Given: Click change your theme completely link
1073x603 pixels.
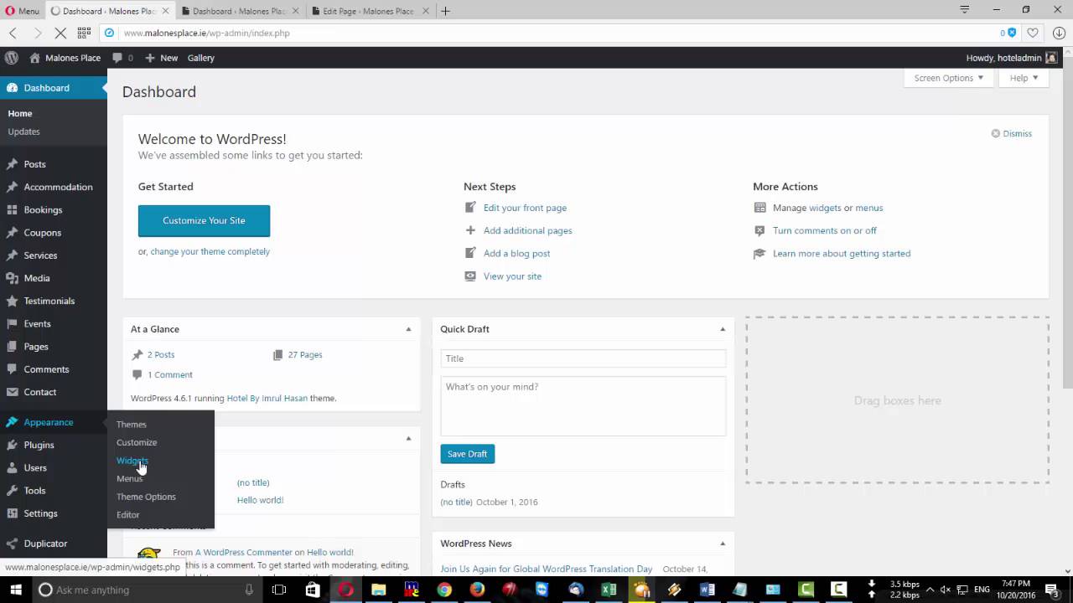Looking at the screenshot, I should click(210, 251).
